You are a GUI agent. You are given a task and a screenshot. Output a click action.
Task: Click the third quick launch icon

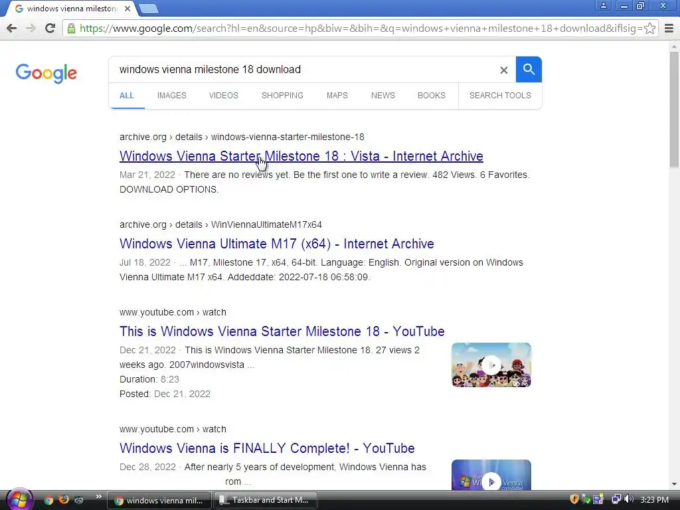coord(79,499)
